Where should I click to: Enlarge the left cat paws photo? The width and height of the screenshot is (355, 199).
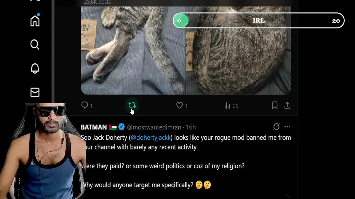point(133,51)
